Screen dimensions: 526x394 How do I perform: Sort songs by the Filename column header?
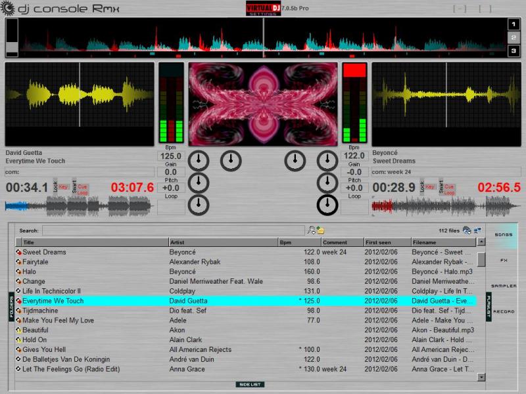[443, 242]
